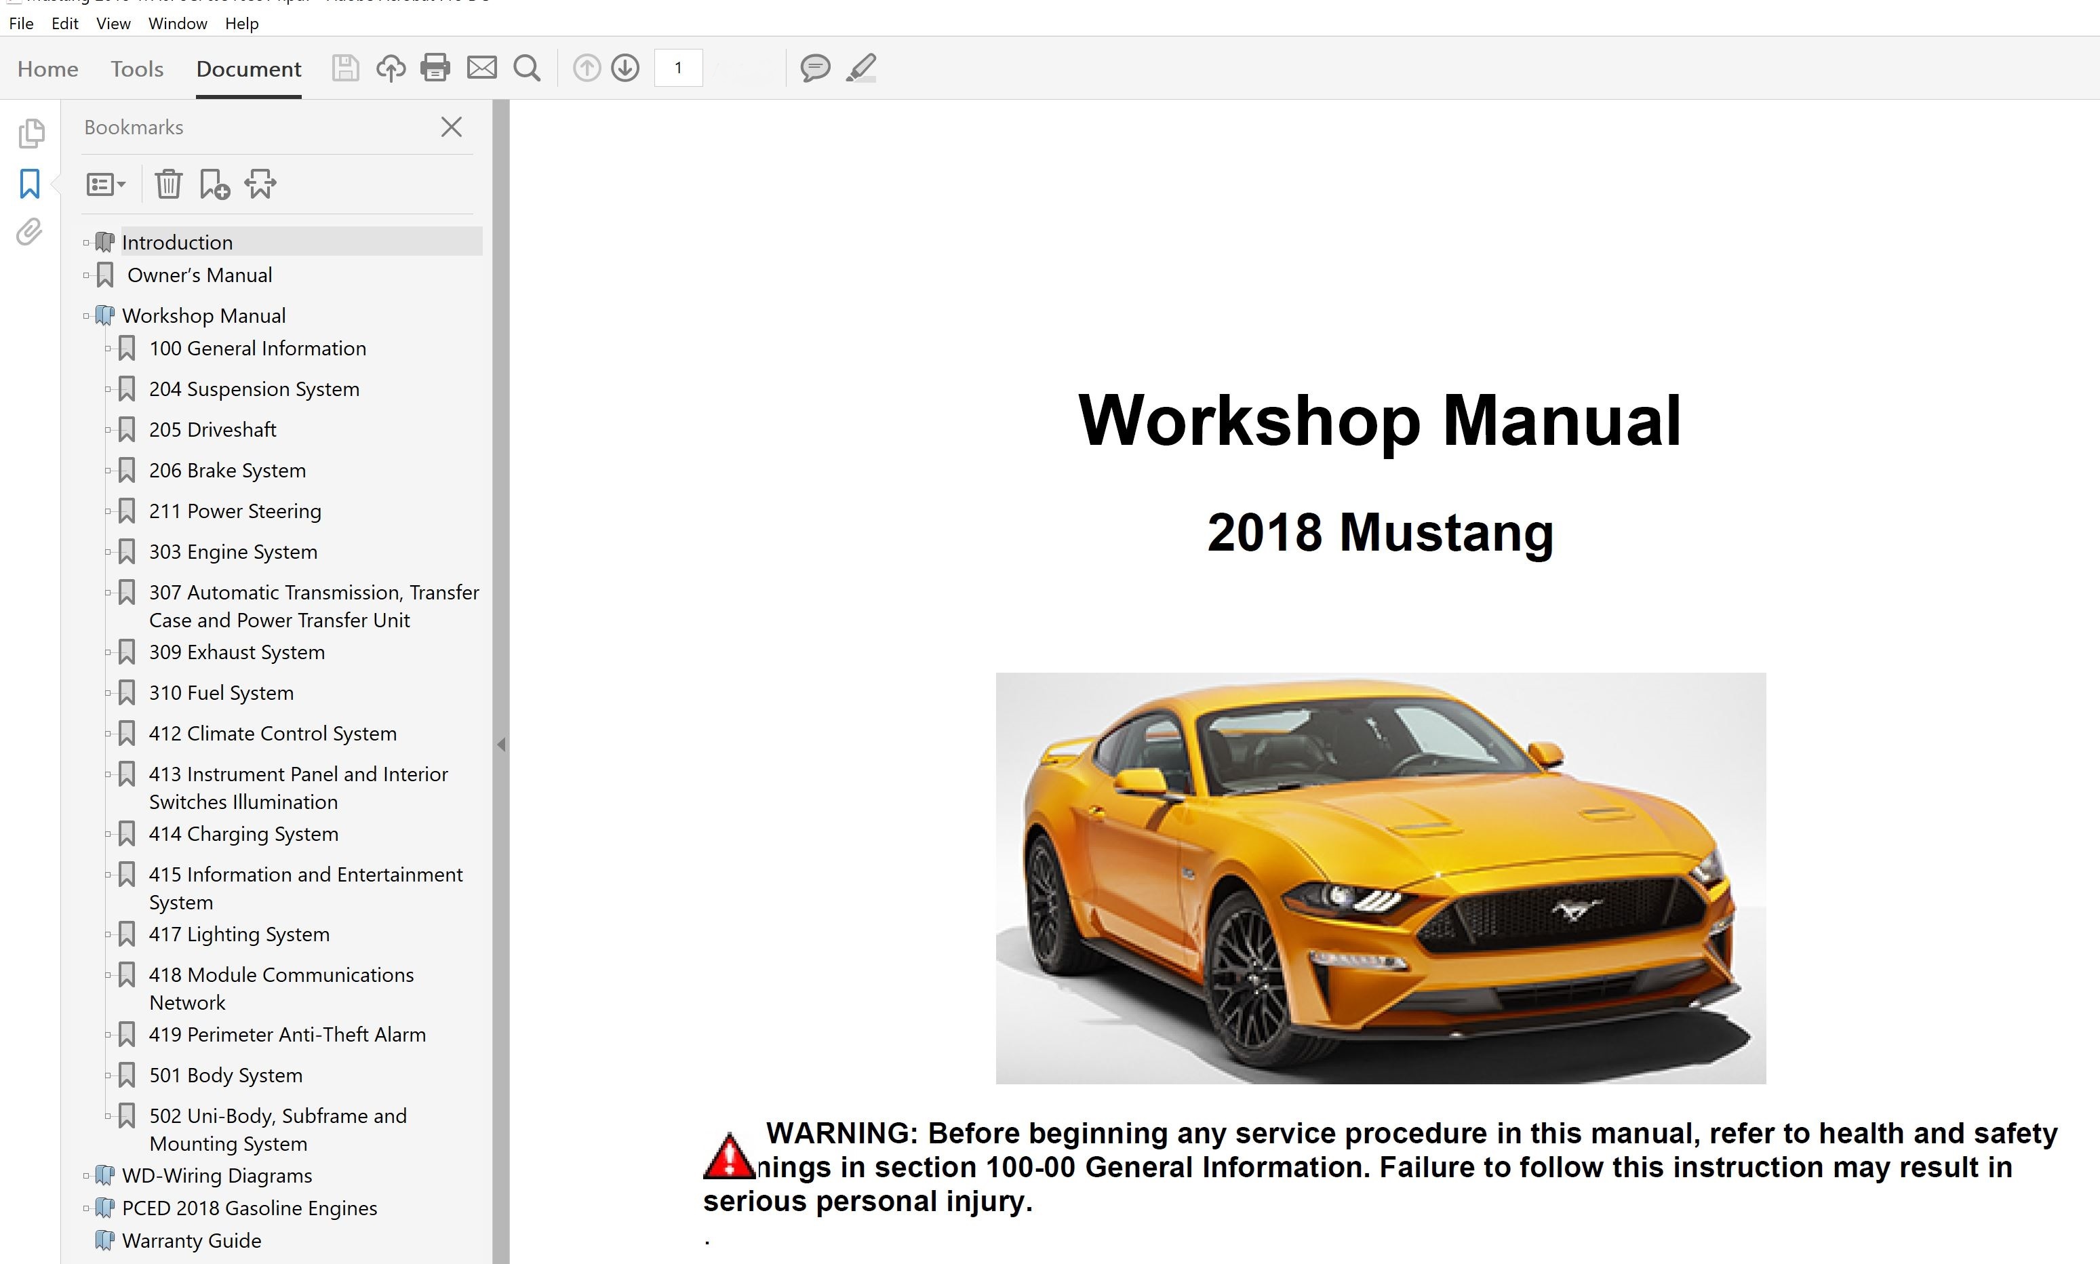2100x1264 pixels.
Task: Select the Highlight text tool
Action: [860, 68]
